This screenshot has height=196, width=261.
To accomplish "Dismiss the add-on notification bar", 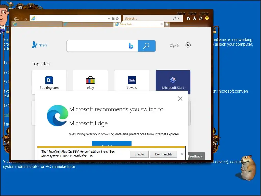I will (x=182, y=154).
